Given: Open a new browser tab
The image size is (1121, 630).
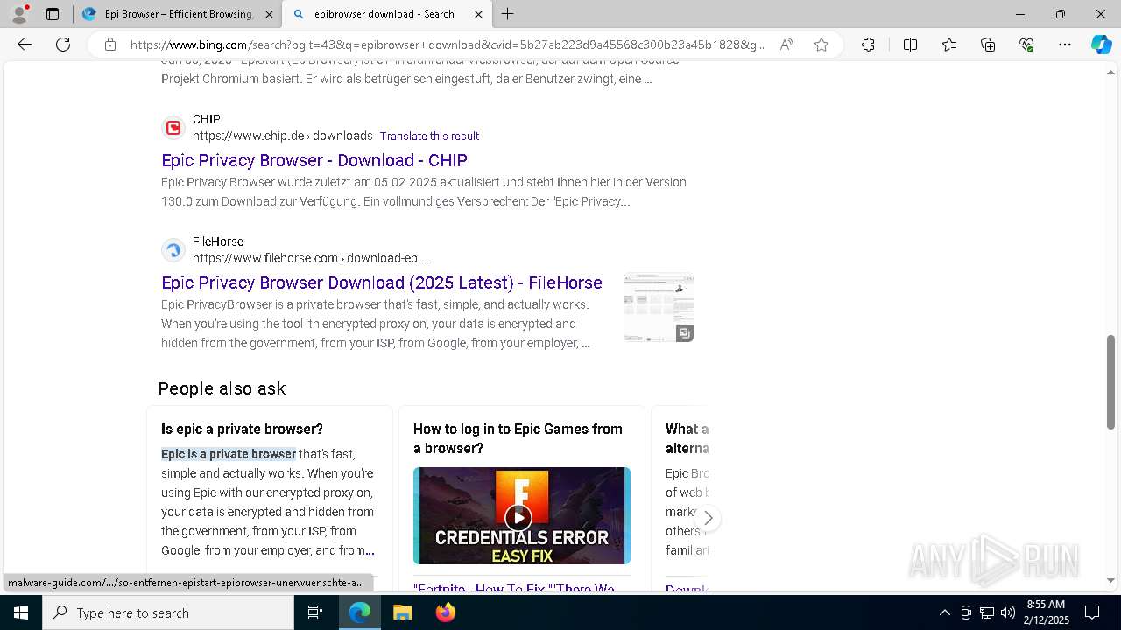Looking at the screenshot, I should (x=508, y=14).
